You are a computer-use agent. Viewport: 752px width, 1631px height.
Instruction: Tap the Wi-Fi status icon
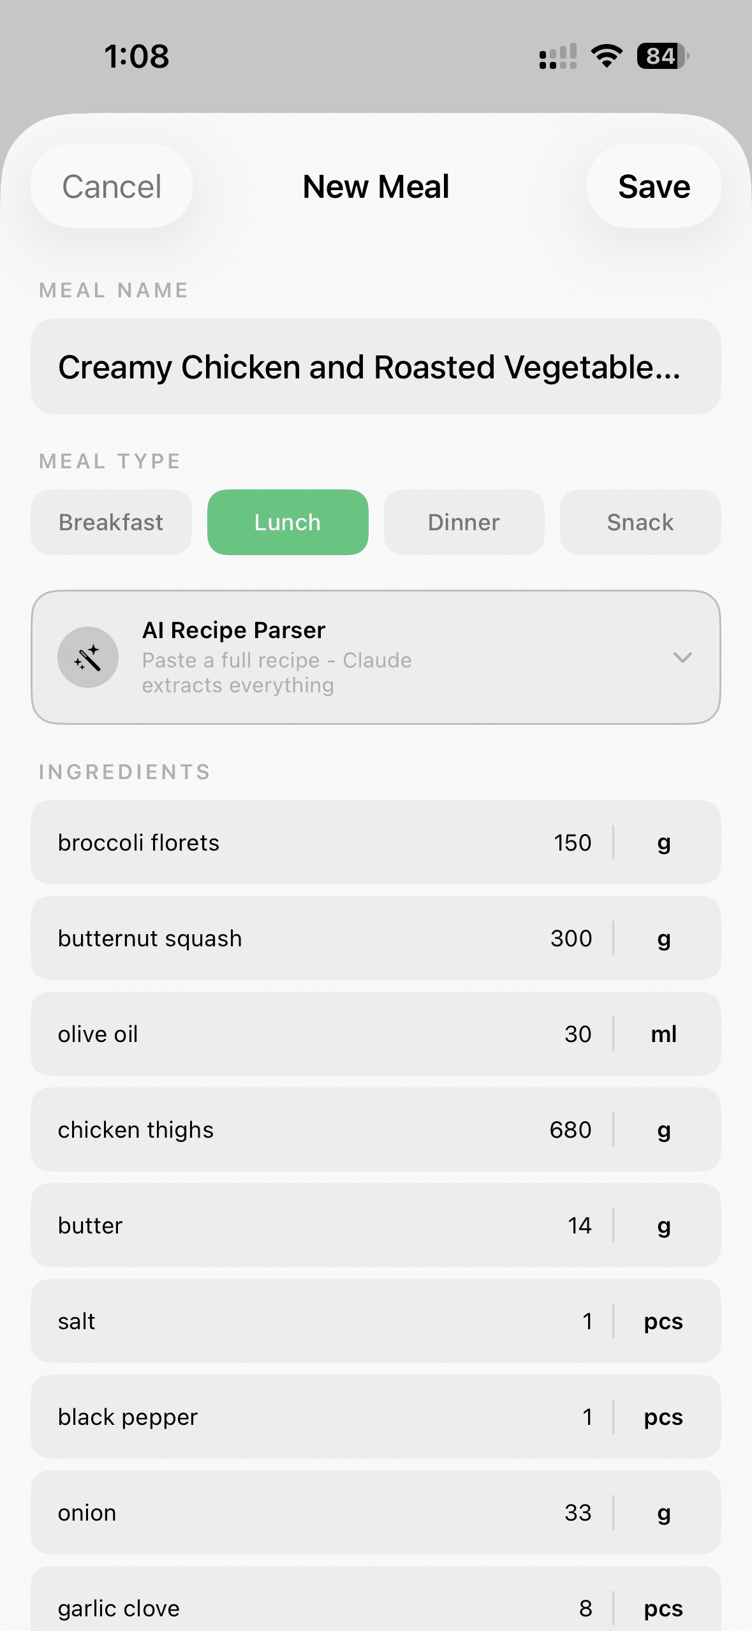coord(607,56)
